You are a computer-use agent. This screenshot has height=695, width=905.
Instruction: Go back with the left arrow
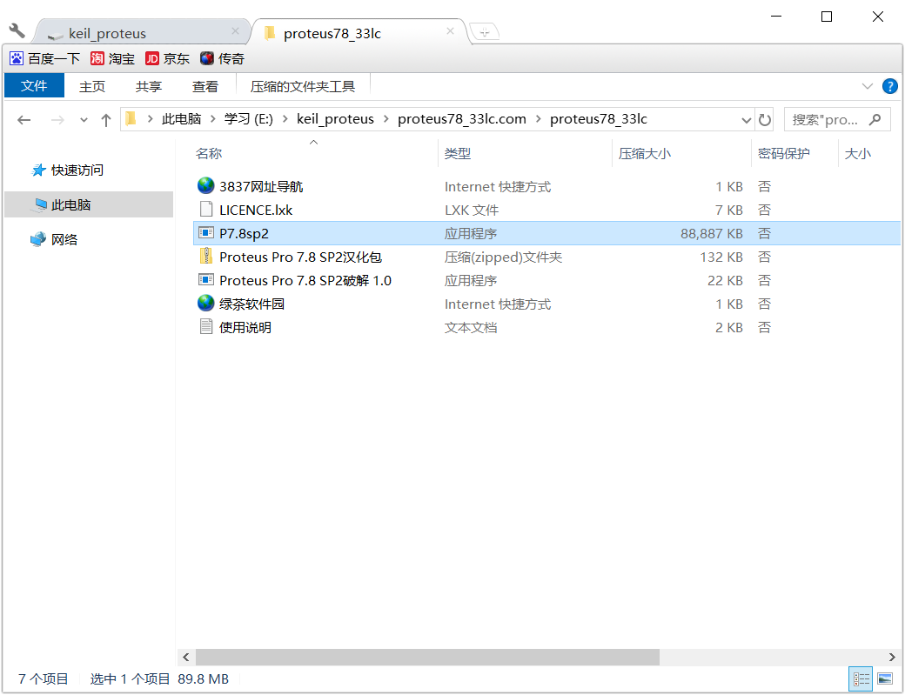(23, 120)
